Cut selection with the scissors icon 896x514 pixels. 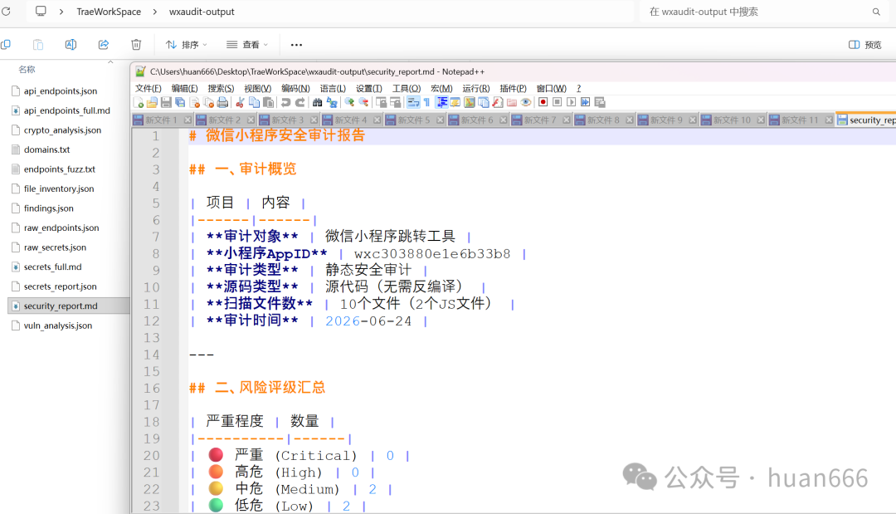pyautogui.click(x=240, y=102)
